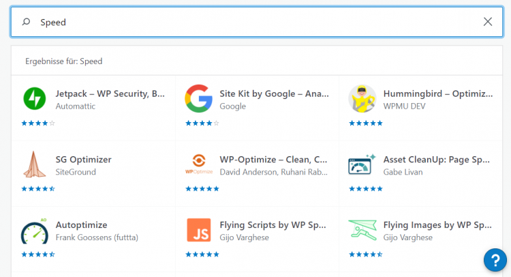Click the Autoptimize gauge icon
The height and width of the screenshot is (277, 511).
point(35,231)
